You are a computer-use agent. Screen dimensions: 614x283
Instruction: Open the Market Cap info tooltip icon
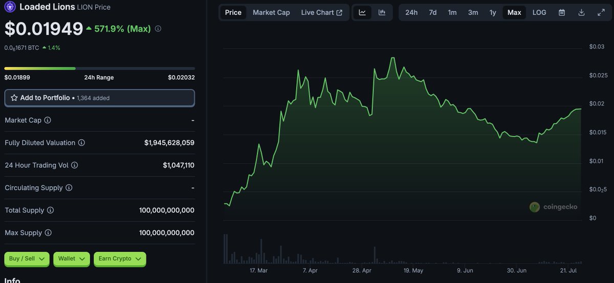[48, 120]
